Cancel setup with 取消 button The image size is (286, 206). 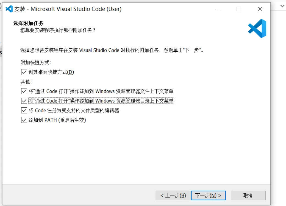point(248,196)
